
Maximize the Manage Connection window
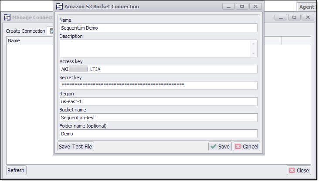coord(294,17)
